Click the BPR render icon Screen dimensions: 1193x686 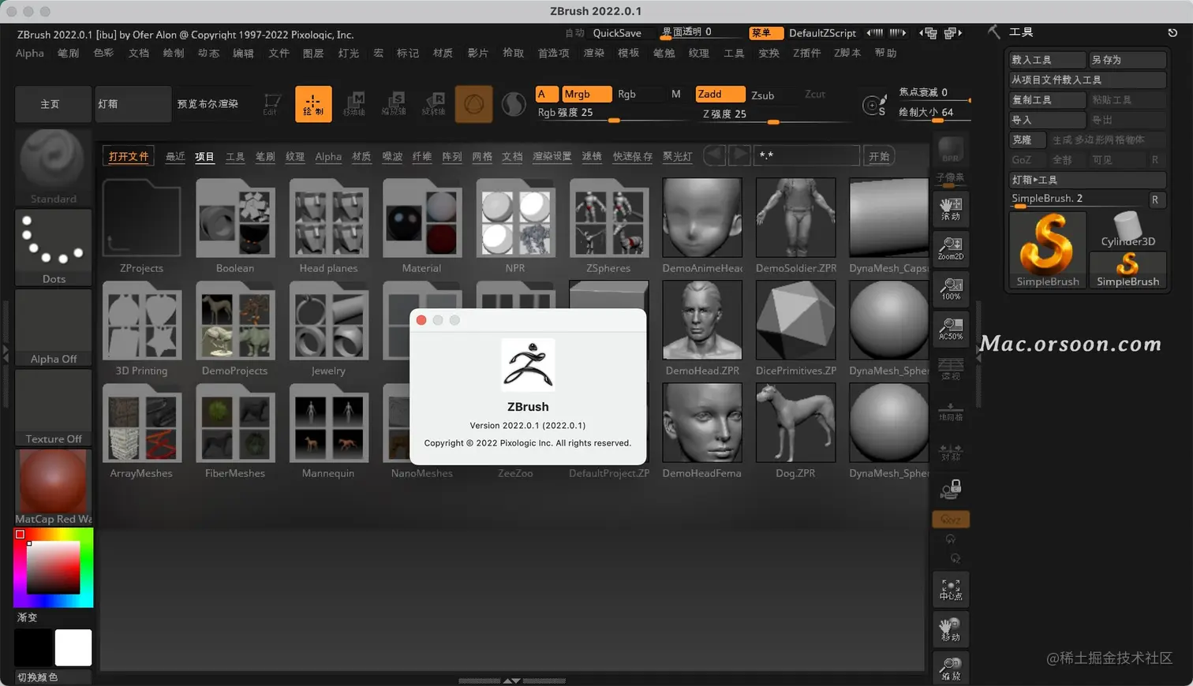951,150
